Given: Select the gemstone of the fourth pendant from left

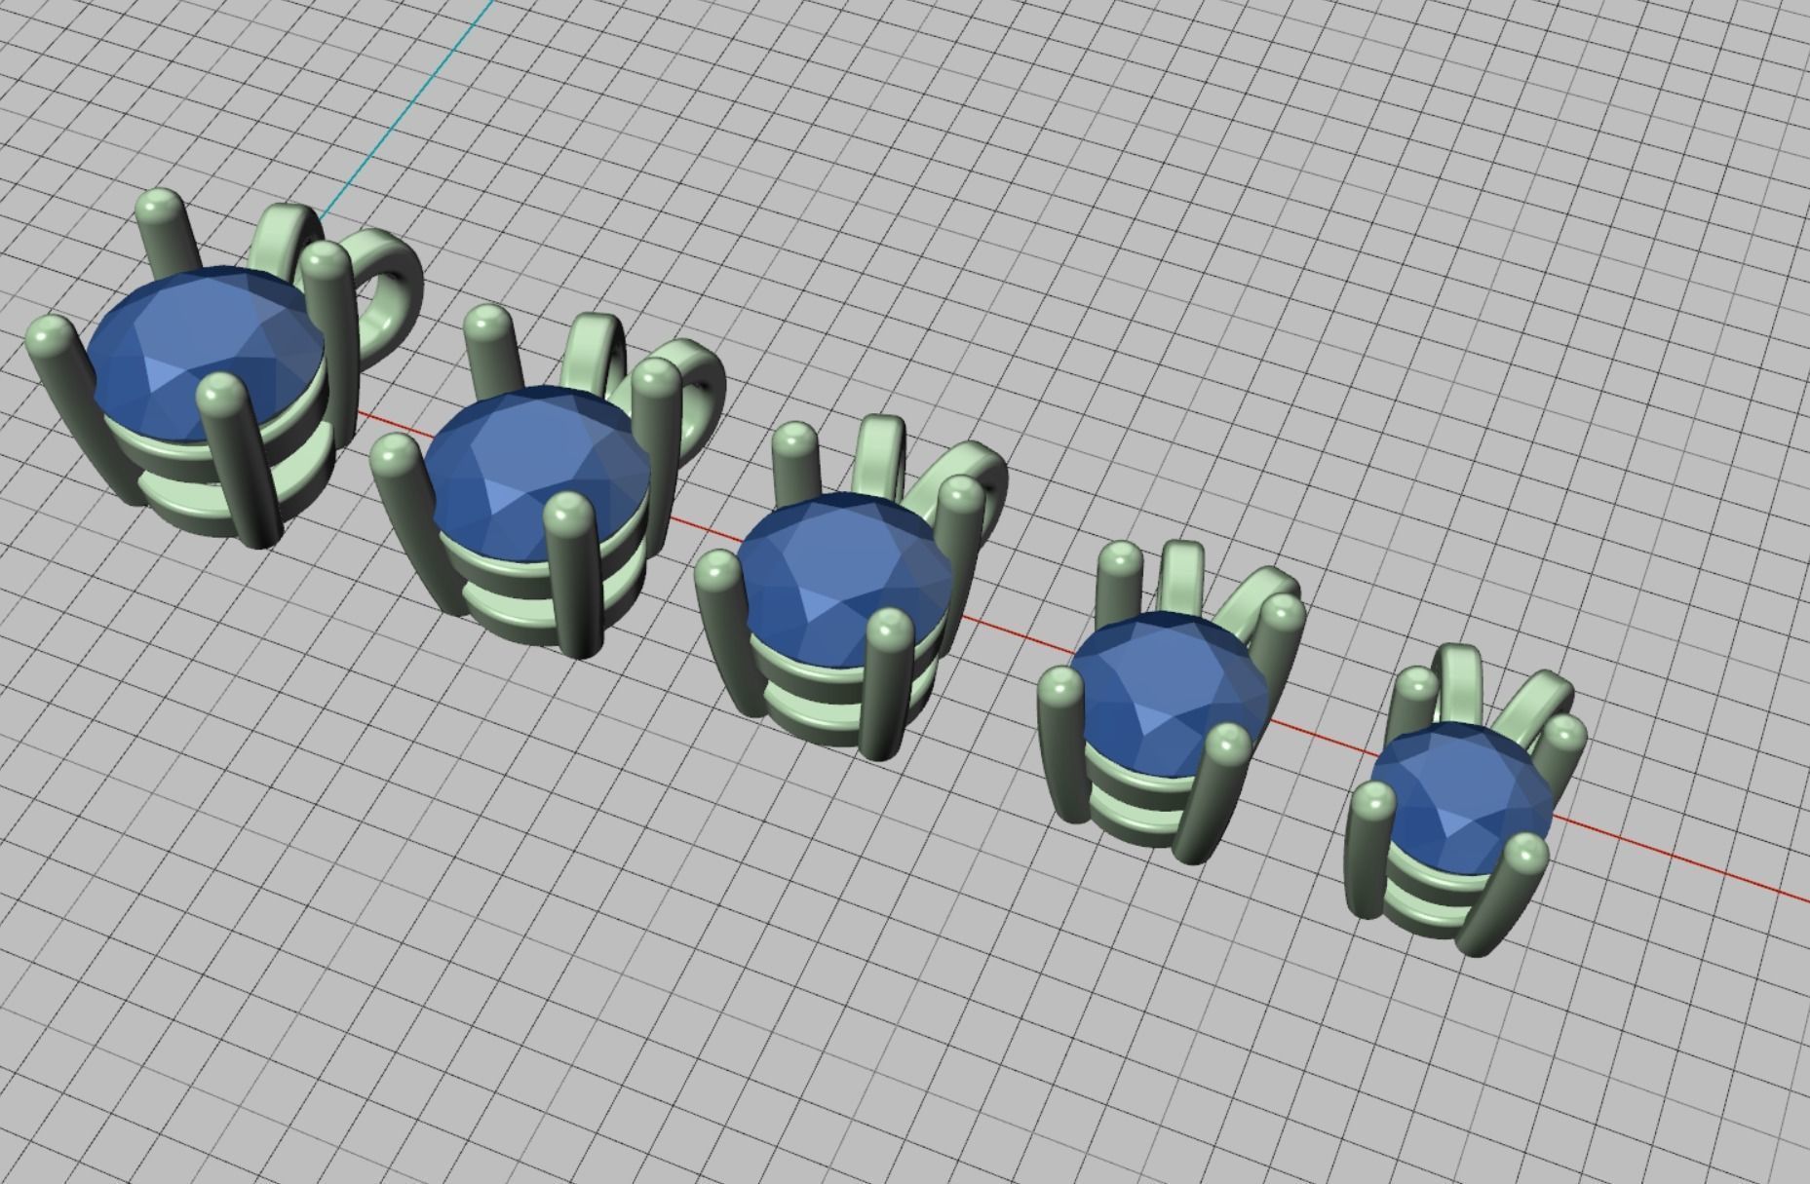Looking at the screenshot, I should pos(1170,694).
